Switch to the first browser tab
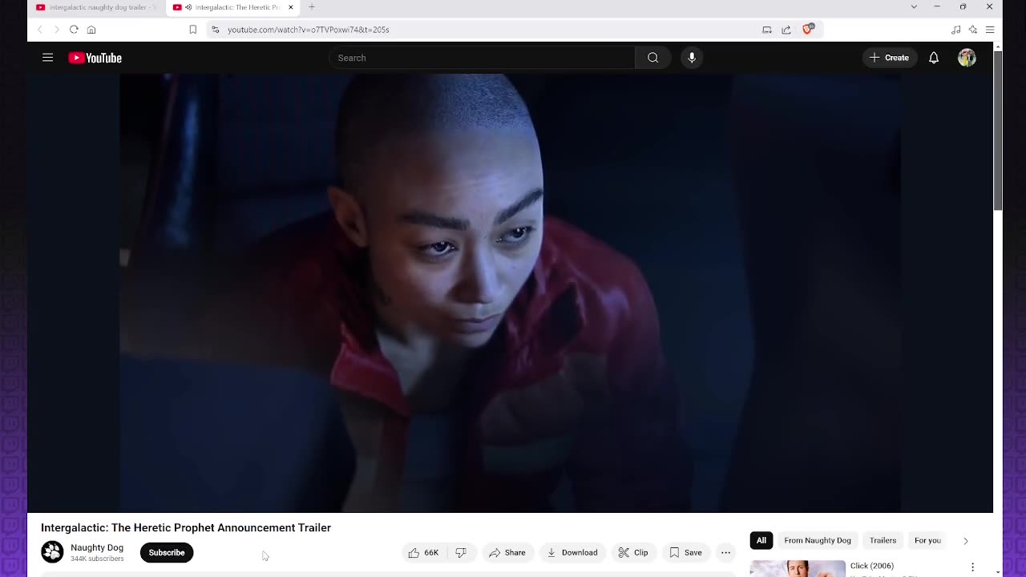 (x=96, y=7)
